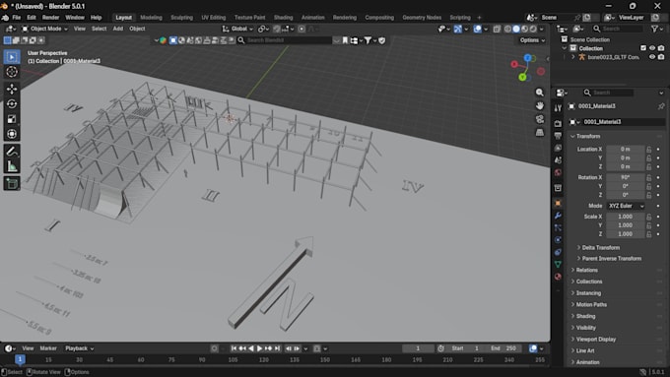Pick the Transform tool

tap(12, 134)
